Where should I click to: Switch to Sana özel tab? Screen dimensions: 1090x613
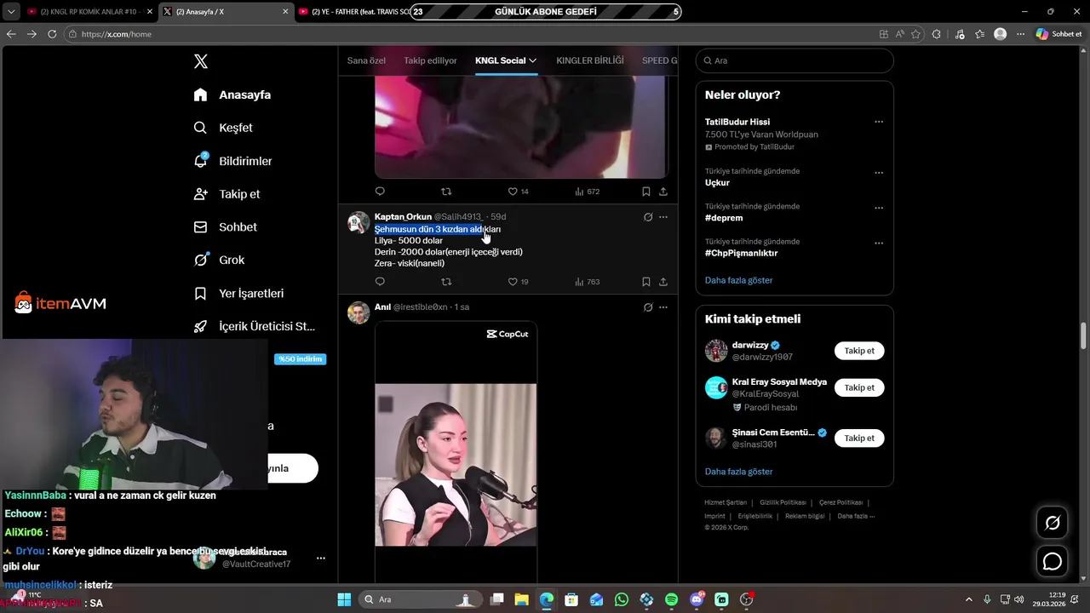(x=366, y=60)
